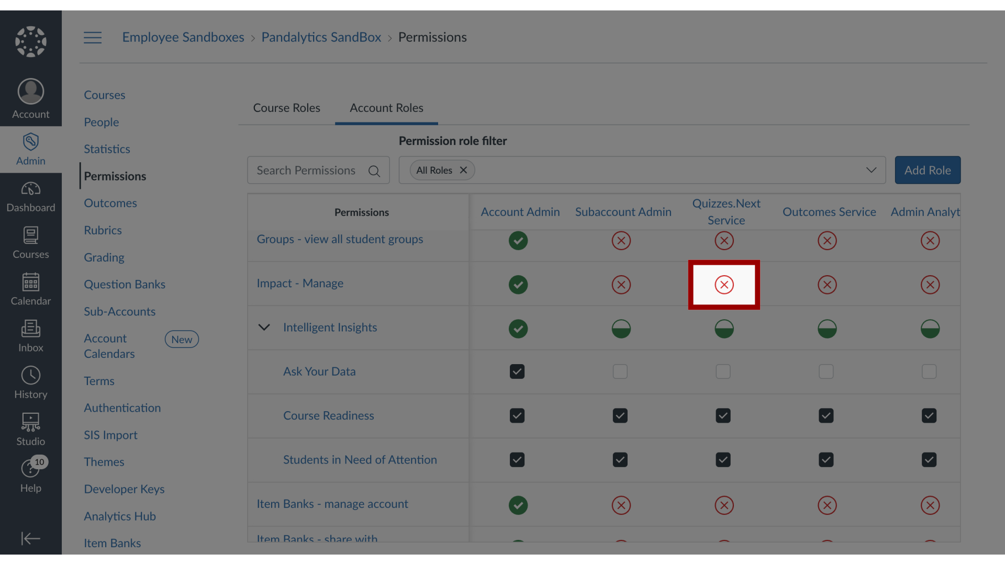
Task: Open Groups - view all student groups link
Action: (340, 240)
